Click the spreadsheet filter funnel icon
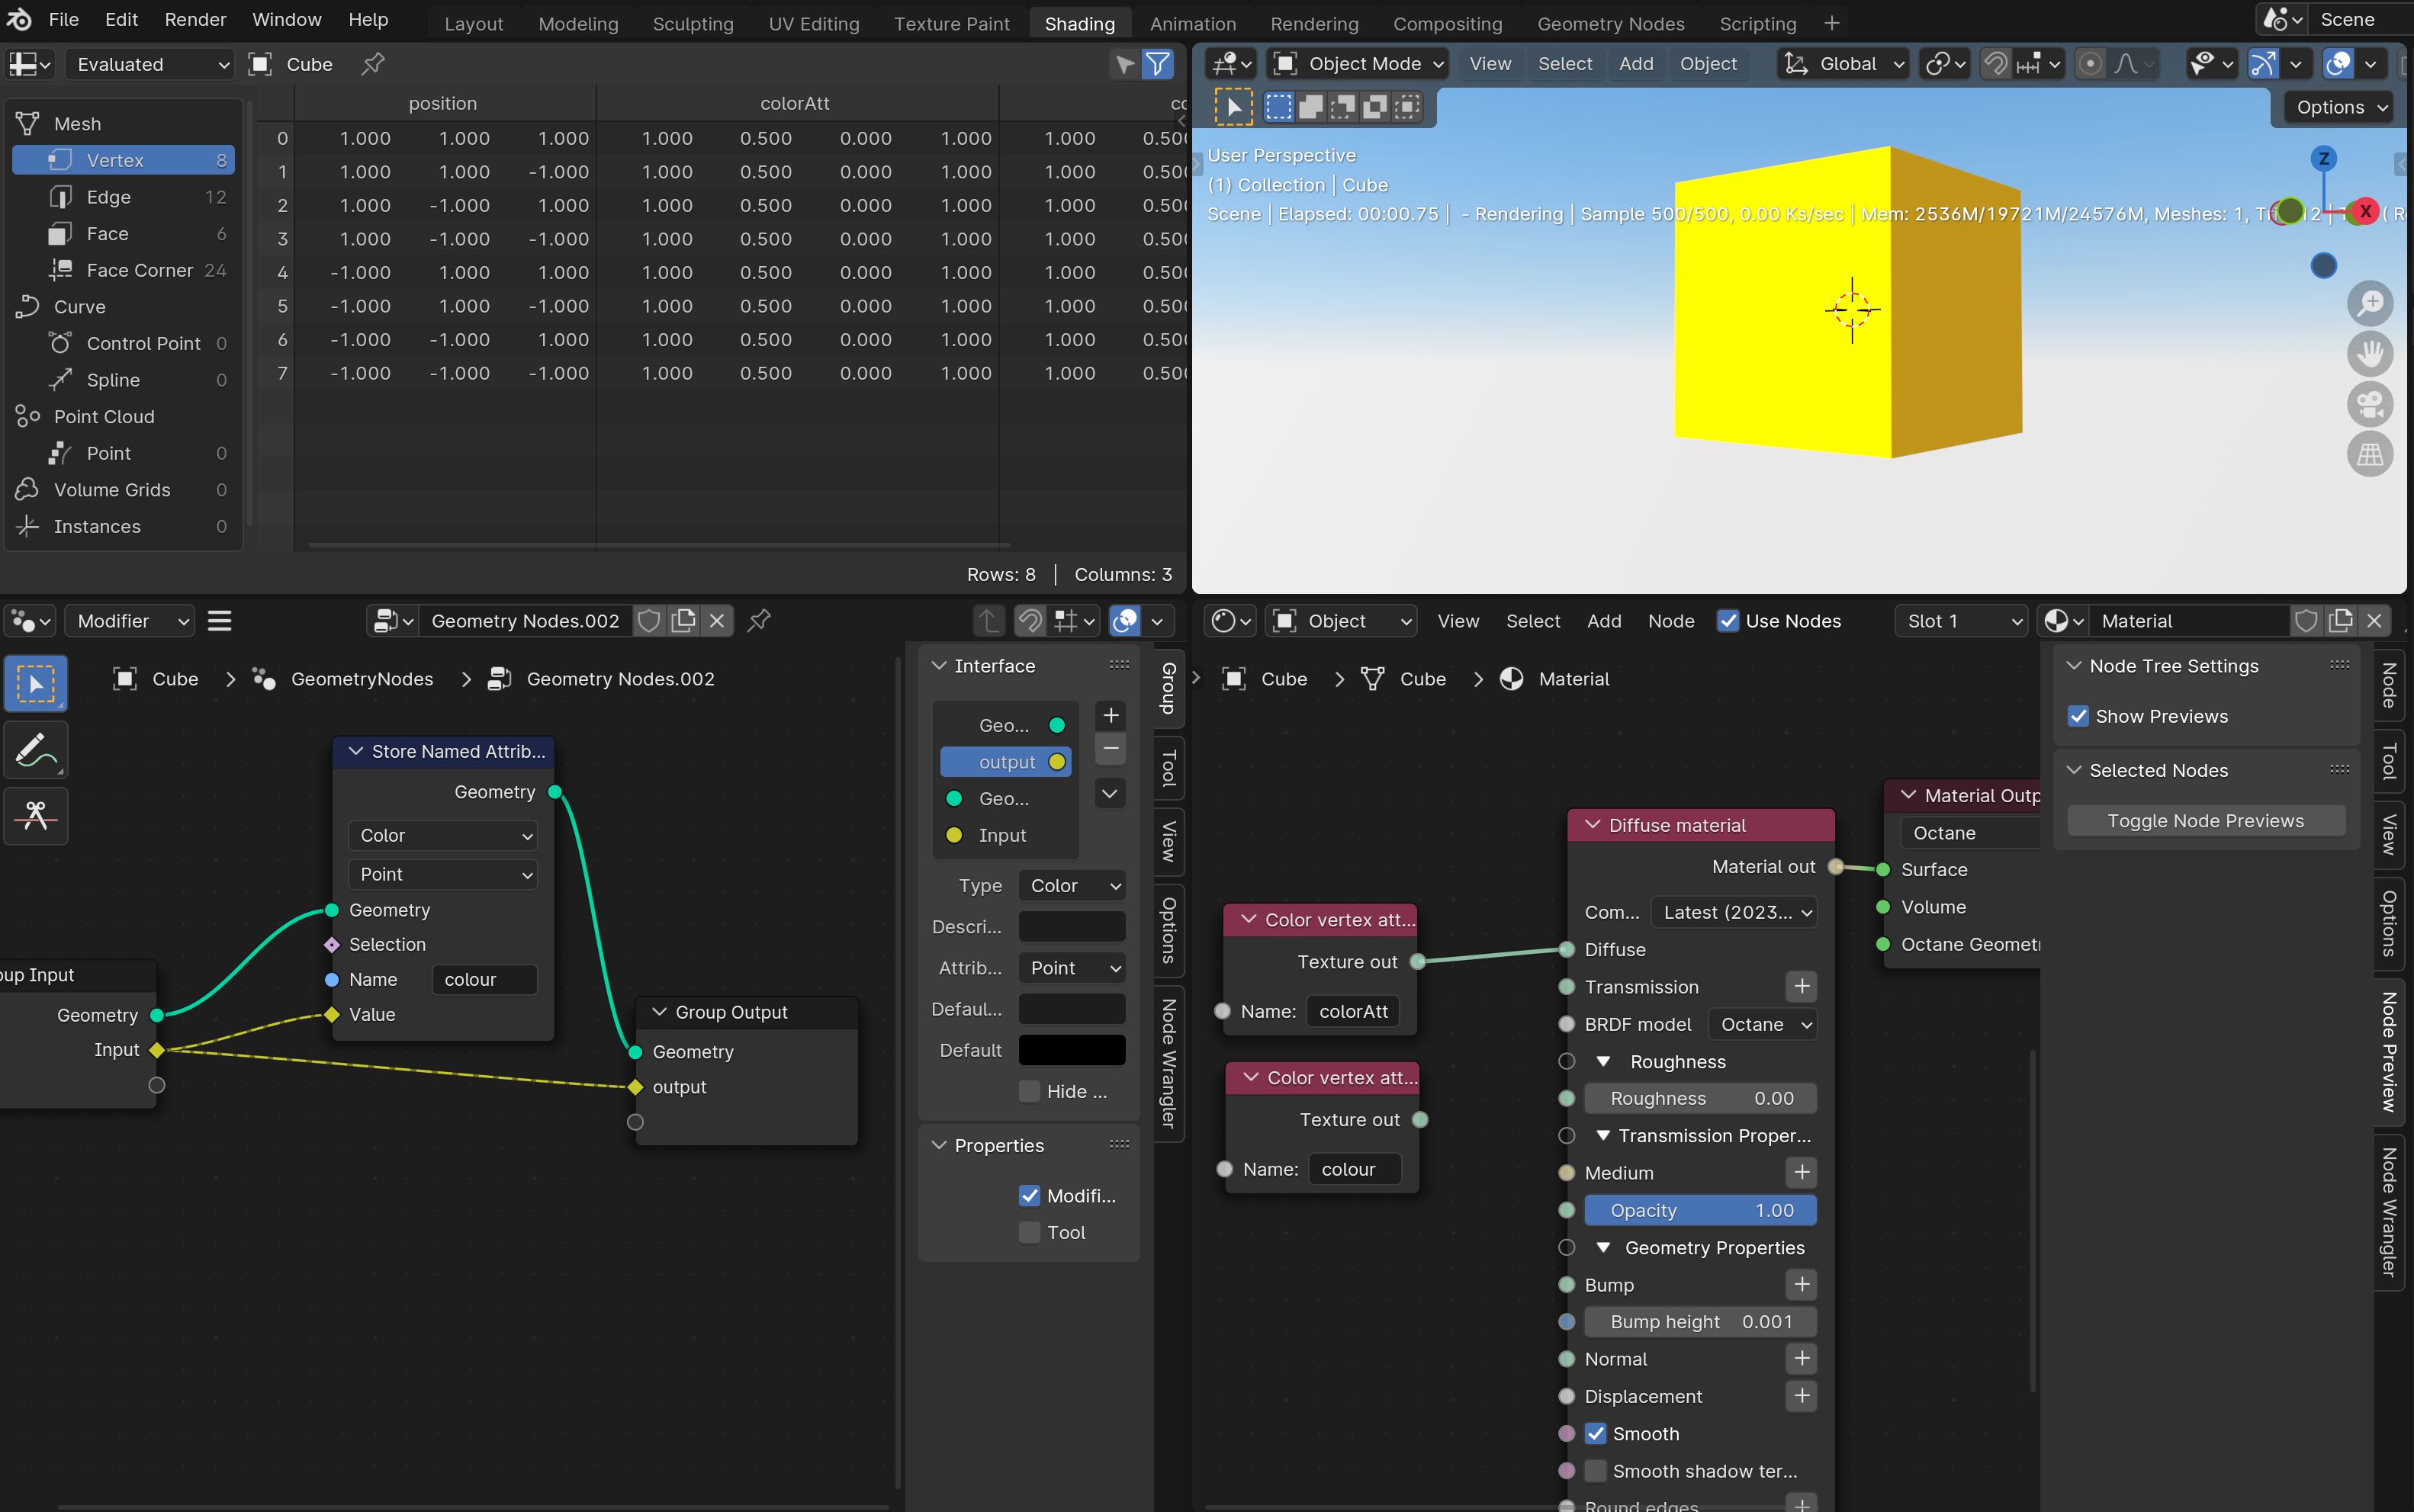This screenshot has height=1512, width=2414. [1157, 64]
